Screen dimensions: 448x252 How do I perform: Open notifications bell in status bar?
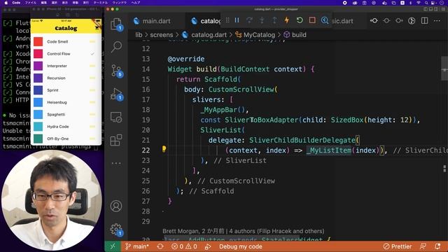437,246
